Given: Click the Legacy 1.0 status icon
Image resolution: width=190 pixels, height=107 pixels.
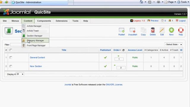Looking at the screenshot, I should click(132, 21).
